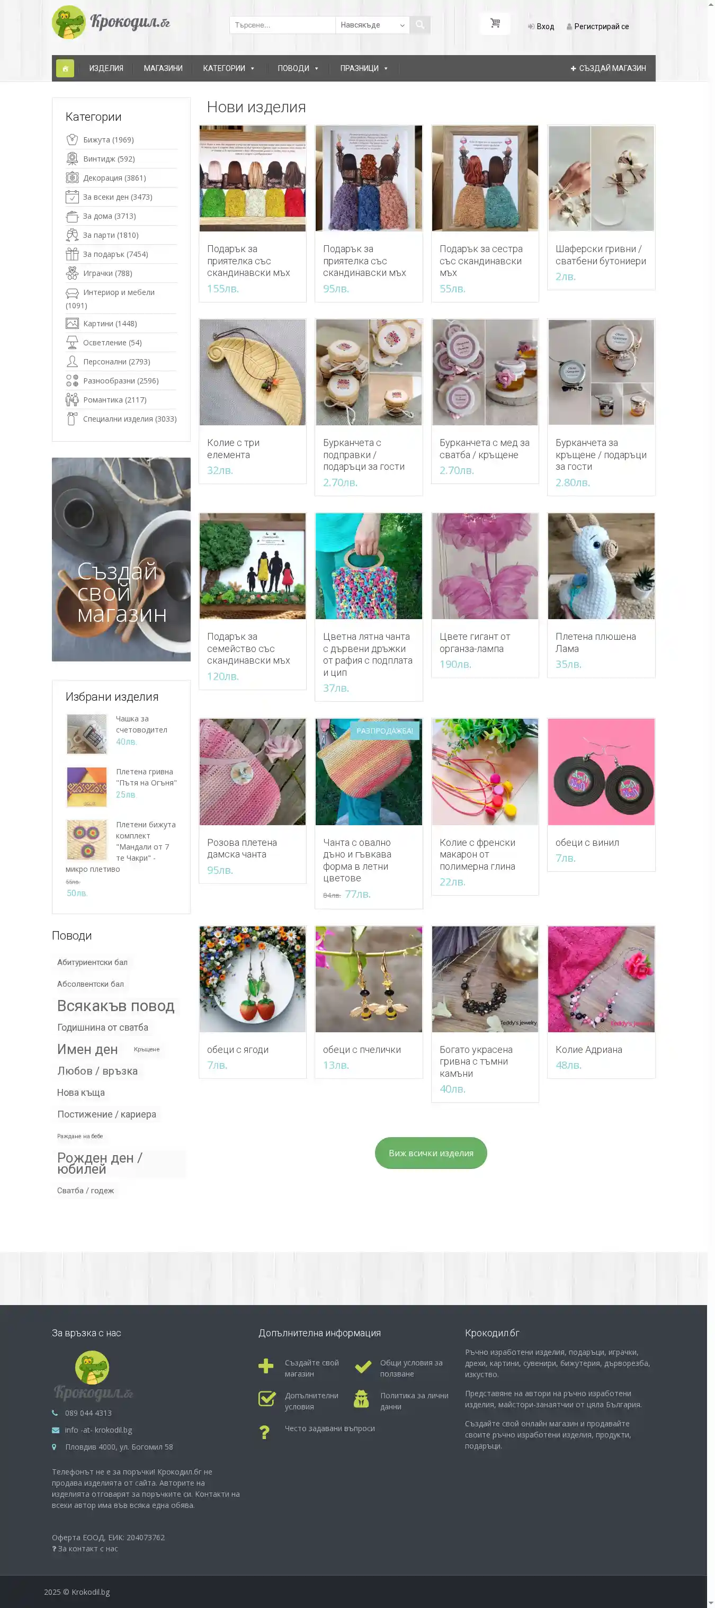This screenshot has height=1608, width=715.
Task: Click the Виж всички изделия button
Action: click(x=431, y=1153)
